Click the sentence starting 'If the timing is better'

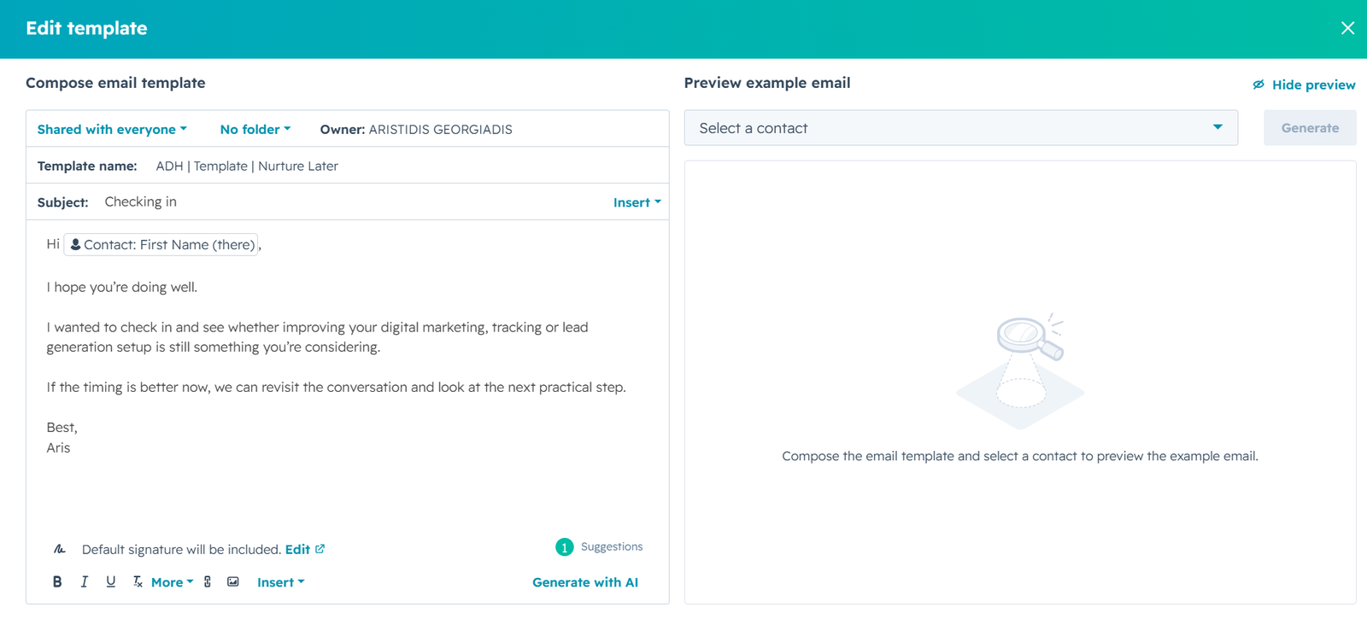click(336, 388)
